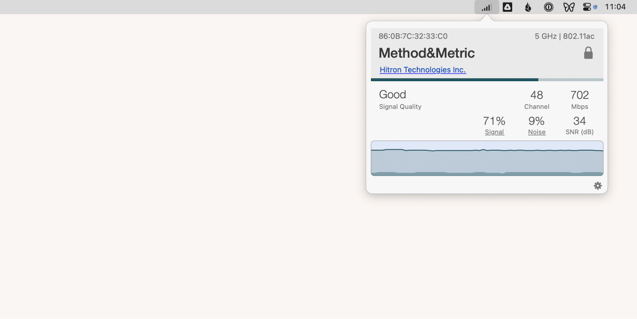Click the signal history graph
Image resolution: width=637 pixels, height=319 pixels.
[x=487, y=158]
